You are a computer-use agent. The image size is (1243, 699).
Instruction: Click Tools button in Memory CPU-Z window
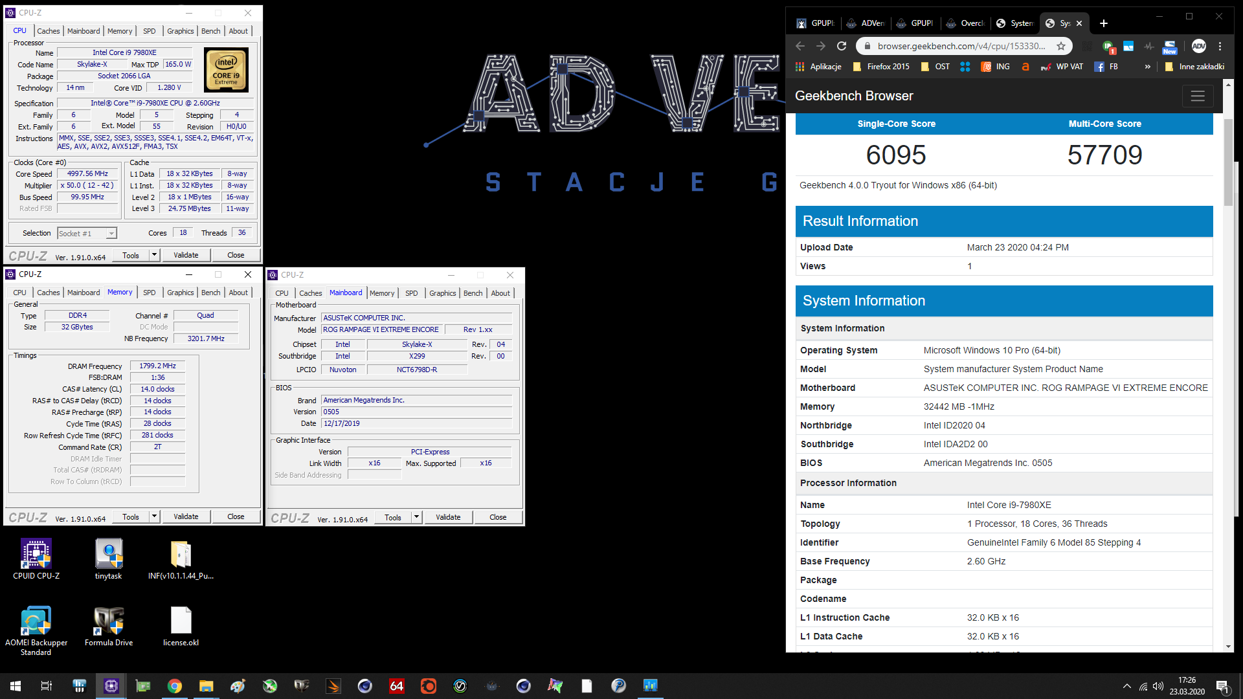coord(131,516)
